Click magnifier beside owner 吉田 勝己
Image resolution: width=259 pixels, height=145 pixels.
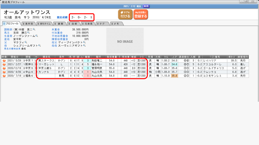tap(29, 32)
